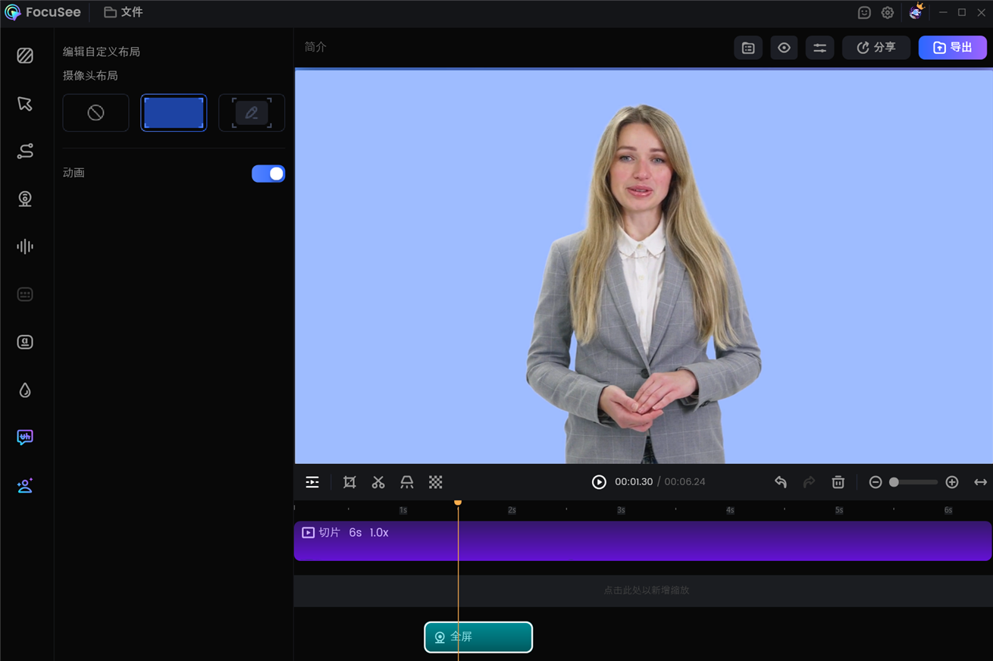The image size is (993, 661).
Task: Click the timeline zoom slider
Action: coord(913,482)
